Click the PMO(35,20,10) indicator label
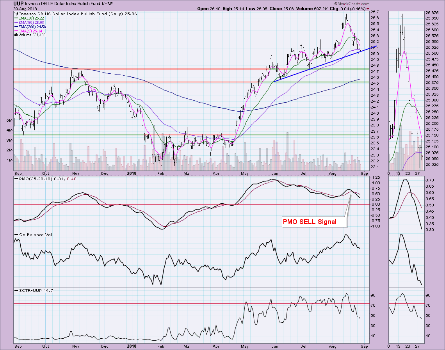Image resolution: width=445 pixels, height=350 pixels. click(x=36, y=179)
